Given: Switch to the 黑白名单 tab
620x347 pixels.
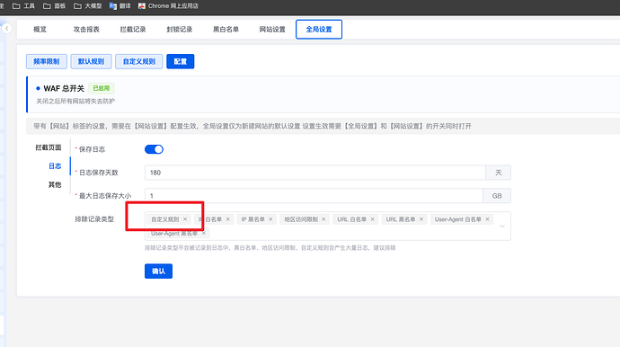Looking at the screenshot, I should [x=226, y=30].
